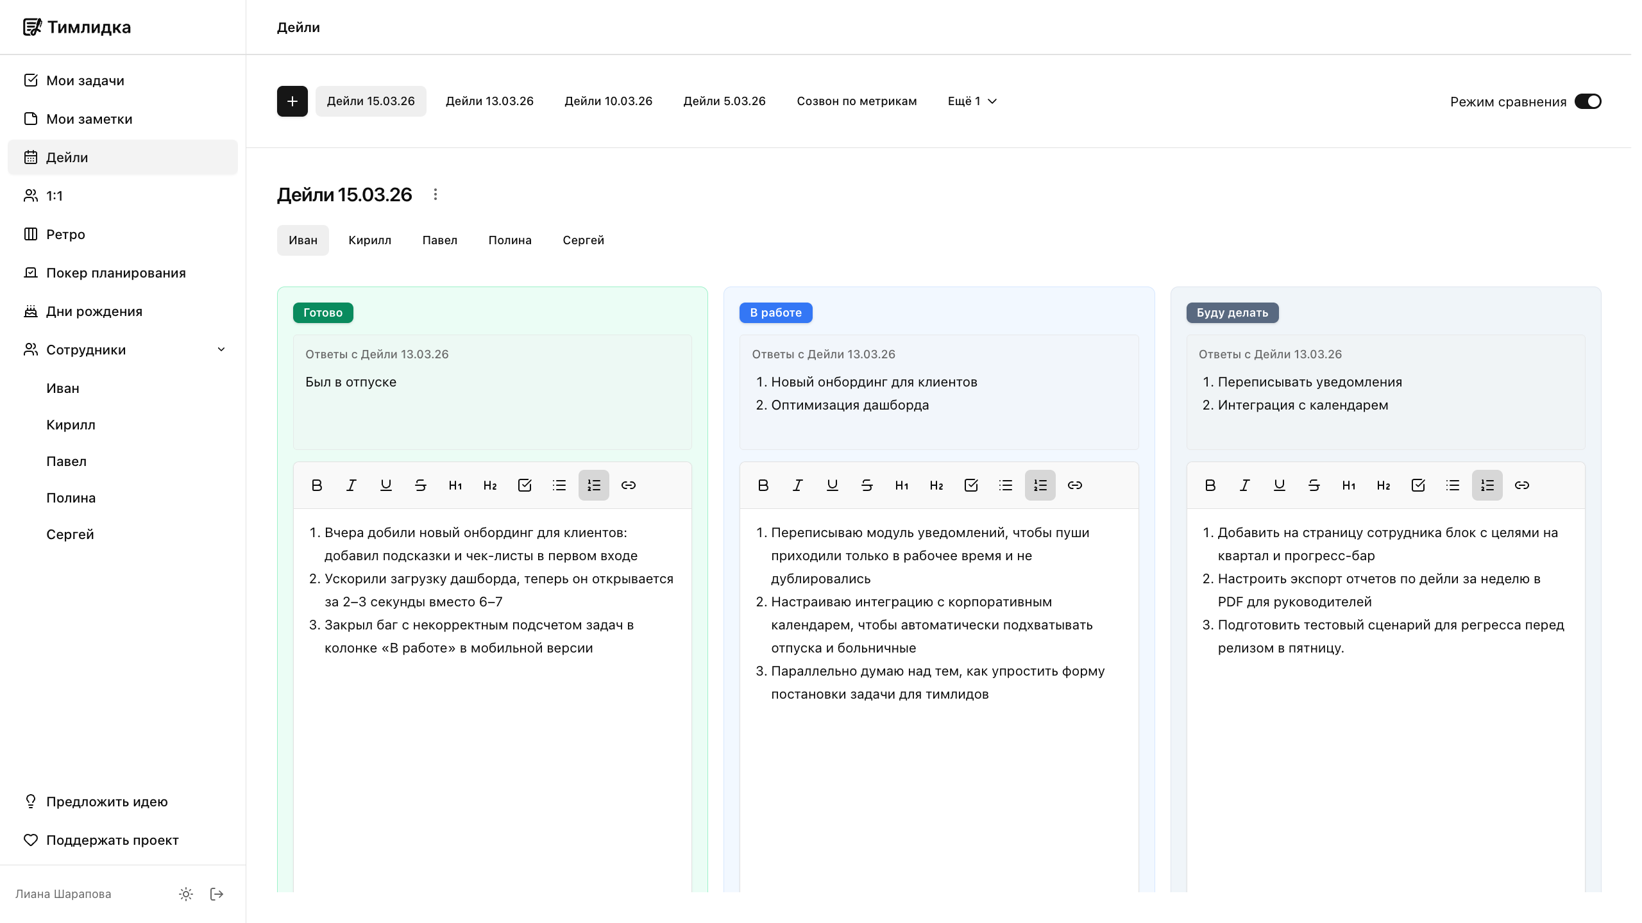This screenshot has height=923, width=1642.
Task: Open Покер планирования in sidebar
Action: click(115, 273)
